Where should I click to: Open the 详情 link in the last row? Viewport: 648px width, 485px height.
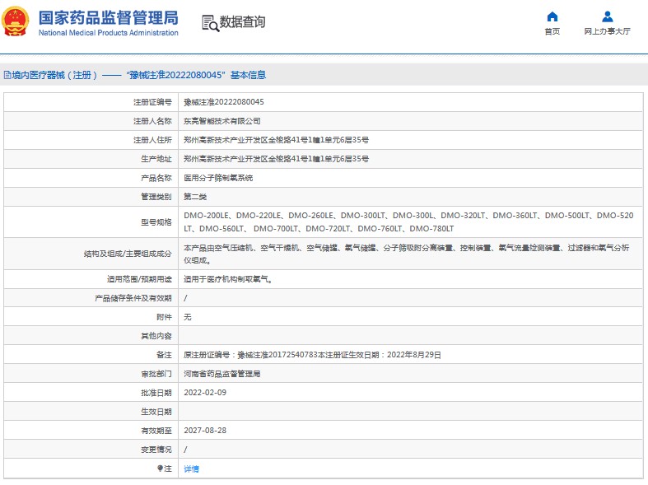pos(191,469)
